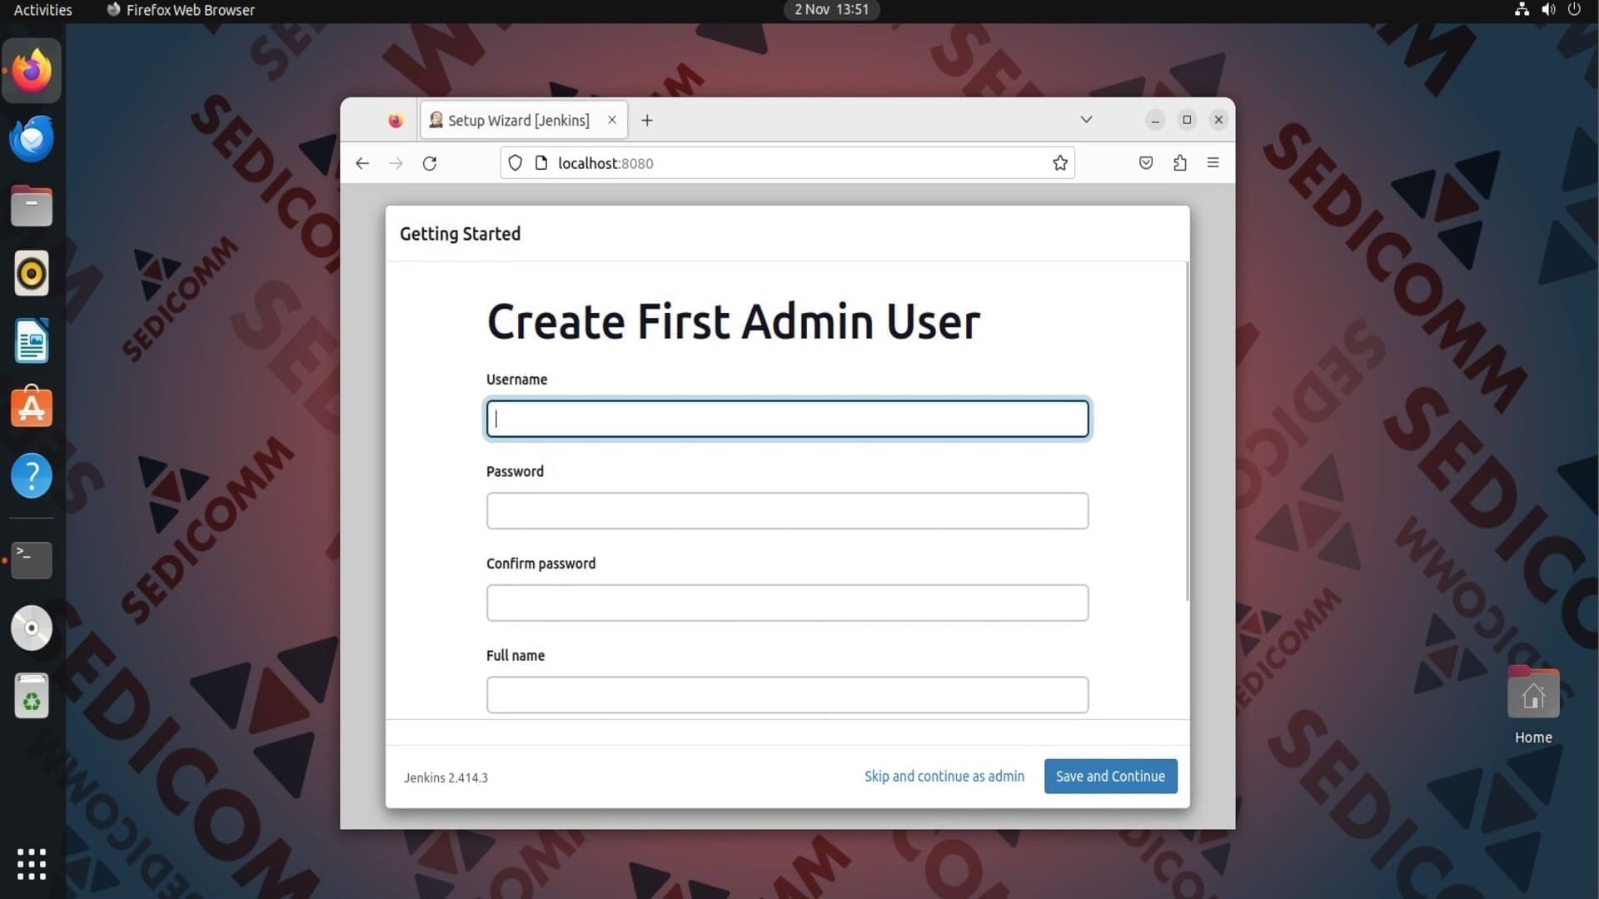The image size is (1599, 899).
Task: Click the Password input field
Action: tap(787, 510)
